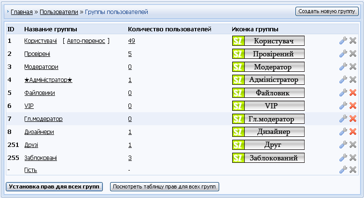Image resolution: width=364 pixels, height=198 pixels.
Task: Edit Файловики group with wrench icon
Action: tap(343, 92)
